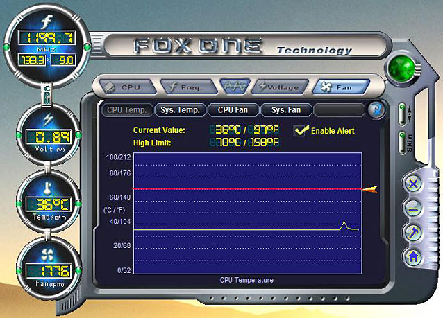This screenshot has width=443, height=318.
Task: Click the 1776 fan rpm readout
Action: click(x=49, y=271)
